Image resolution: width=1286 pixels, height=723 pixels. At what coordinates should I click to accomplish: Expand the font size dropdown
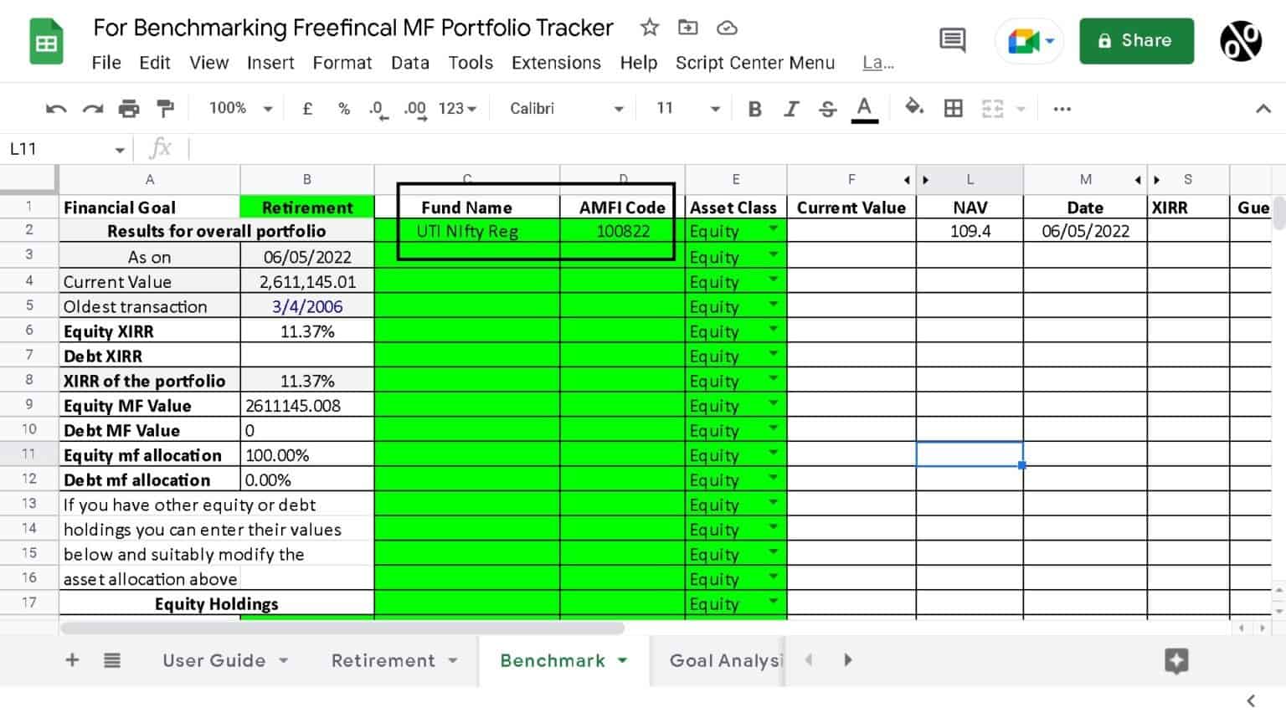[x=716, y=108]
